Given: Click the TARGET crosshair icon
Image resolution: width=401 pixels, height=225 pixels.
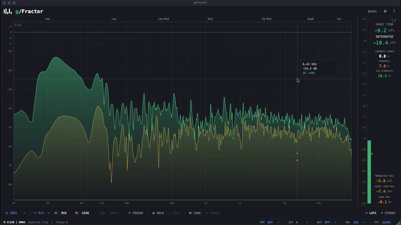Looking at the screenshot, I should (207, 213).
